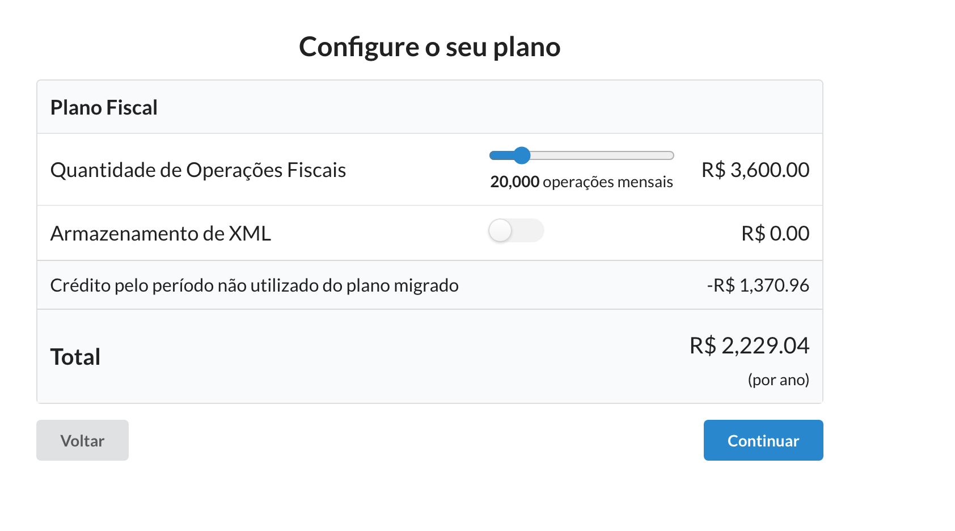Click the 'Quantidade de Operações Fiscais' label
The width and height of the screenshot is (955, 531).
pos(198,170)
